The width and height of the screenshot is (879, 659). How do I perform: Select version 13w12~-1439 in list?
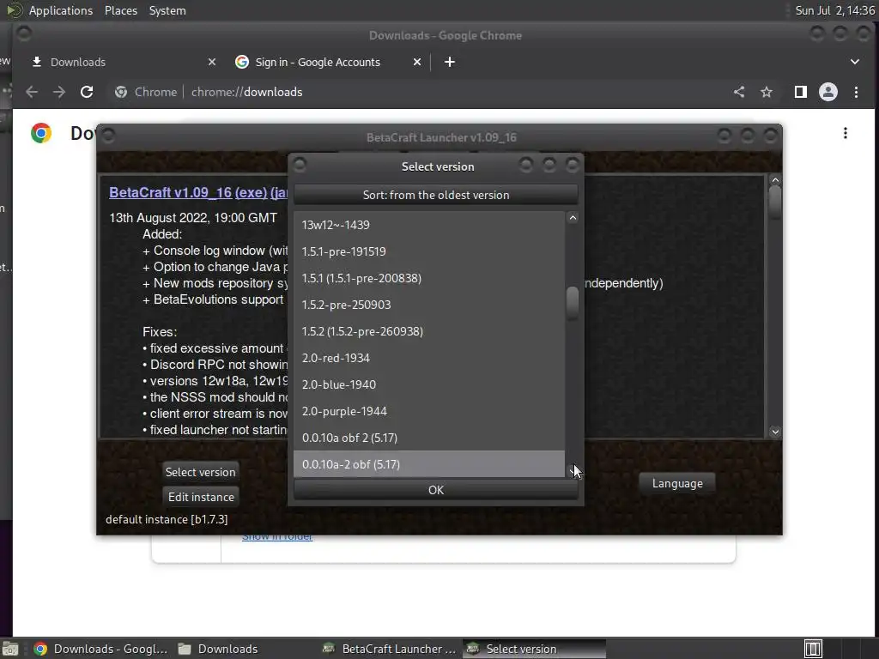pos(429,225)
